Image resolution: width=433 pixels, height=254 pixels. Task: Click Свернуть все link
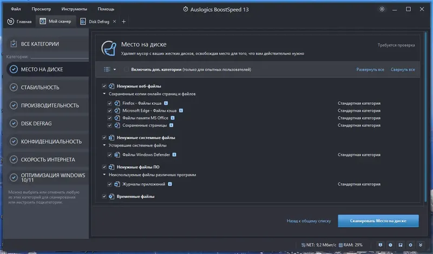(403, 70)
